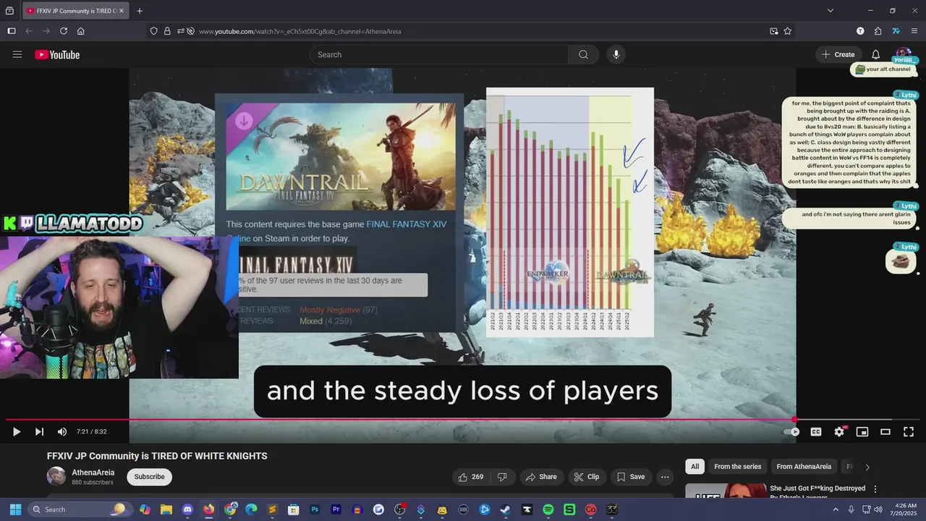Open more actions three-dot menu
This screenshot has height=521, width=926.
point(665,477)
